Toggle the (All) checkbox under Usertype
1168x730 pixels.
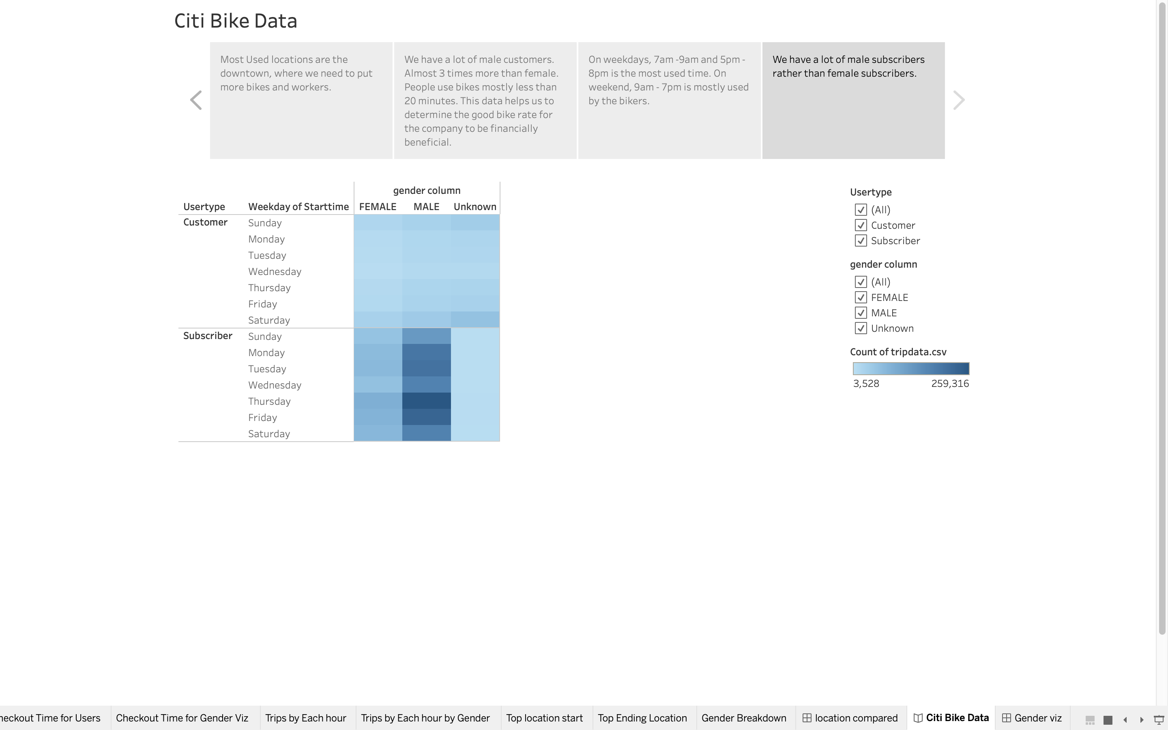[861, 210]
